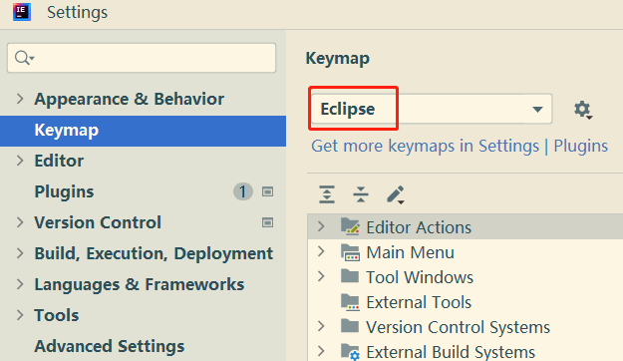Open the keymap gear actions menu

(583, 110)
